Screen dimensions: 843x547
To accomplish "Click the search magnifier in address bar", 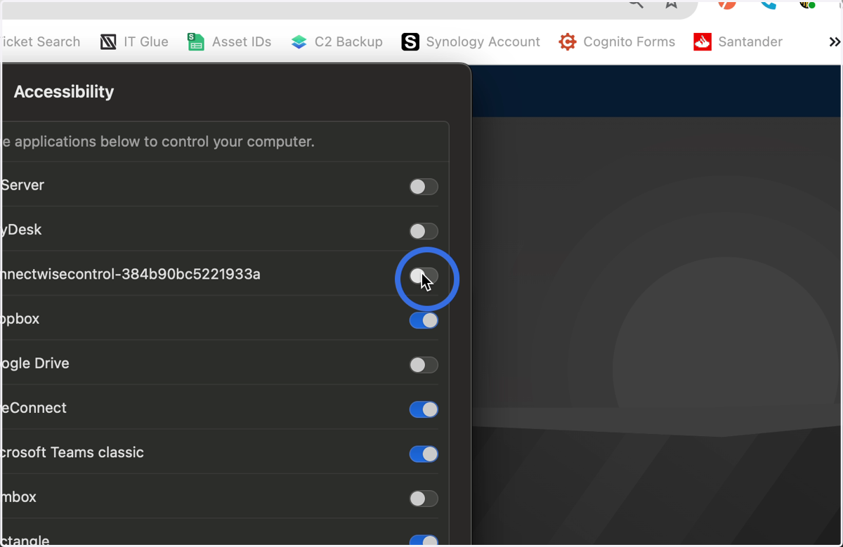I will 636,4.
